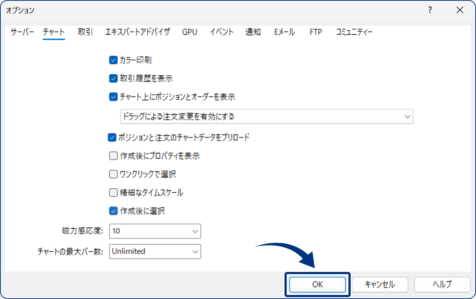Open the FTP tab
The width and height of the screenshot is (476, 299).
(315, 32)
